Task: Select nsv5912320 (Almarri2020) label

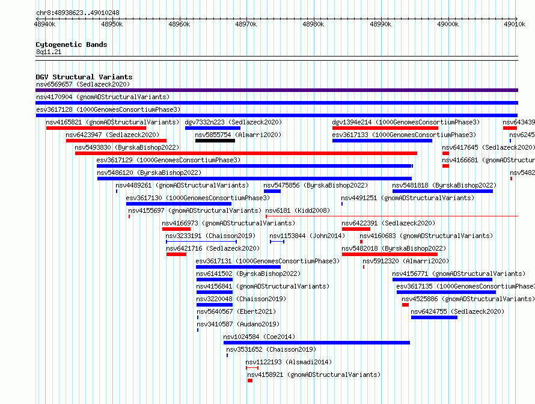Action: pyautogui.click(x=406, y=261)
